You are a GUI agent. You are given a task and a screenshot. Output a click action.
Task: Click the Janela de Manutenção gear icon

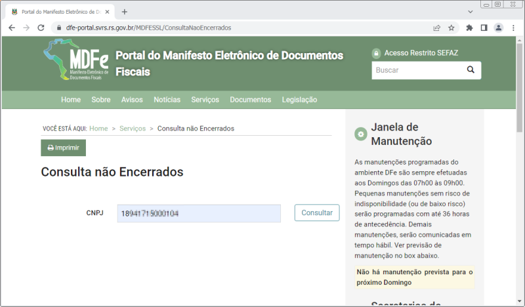point(360,134)
